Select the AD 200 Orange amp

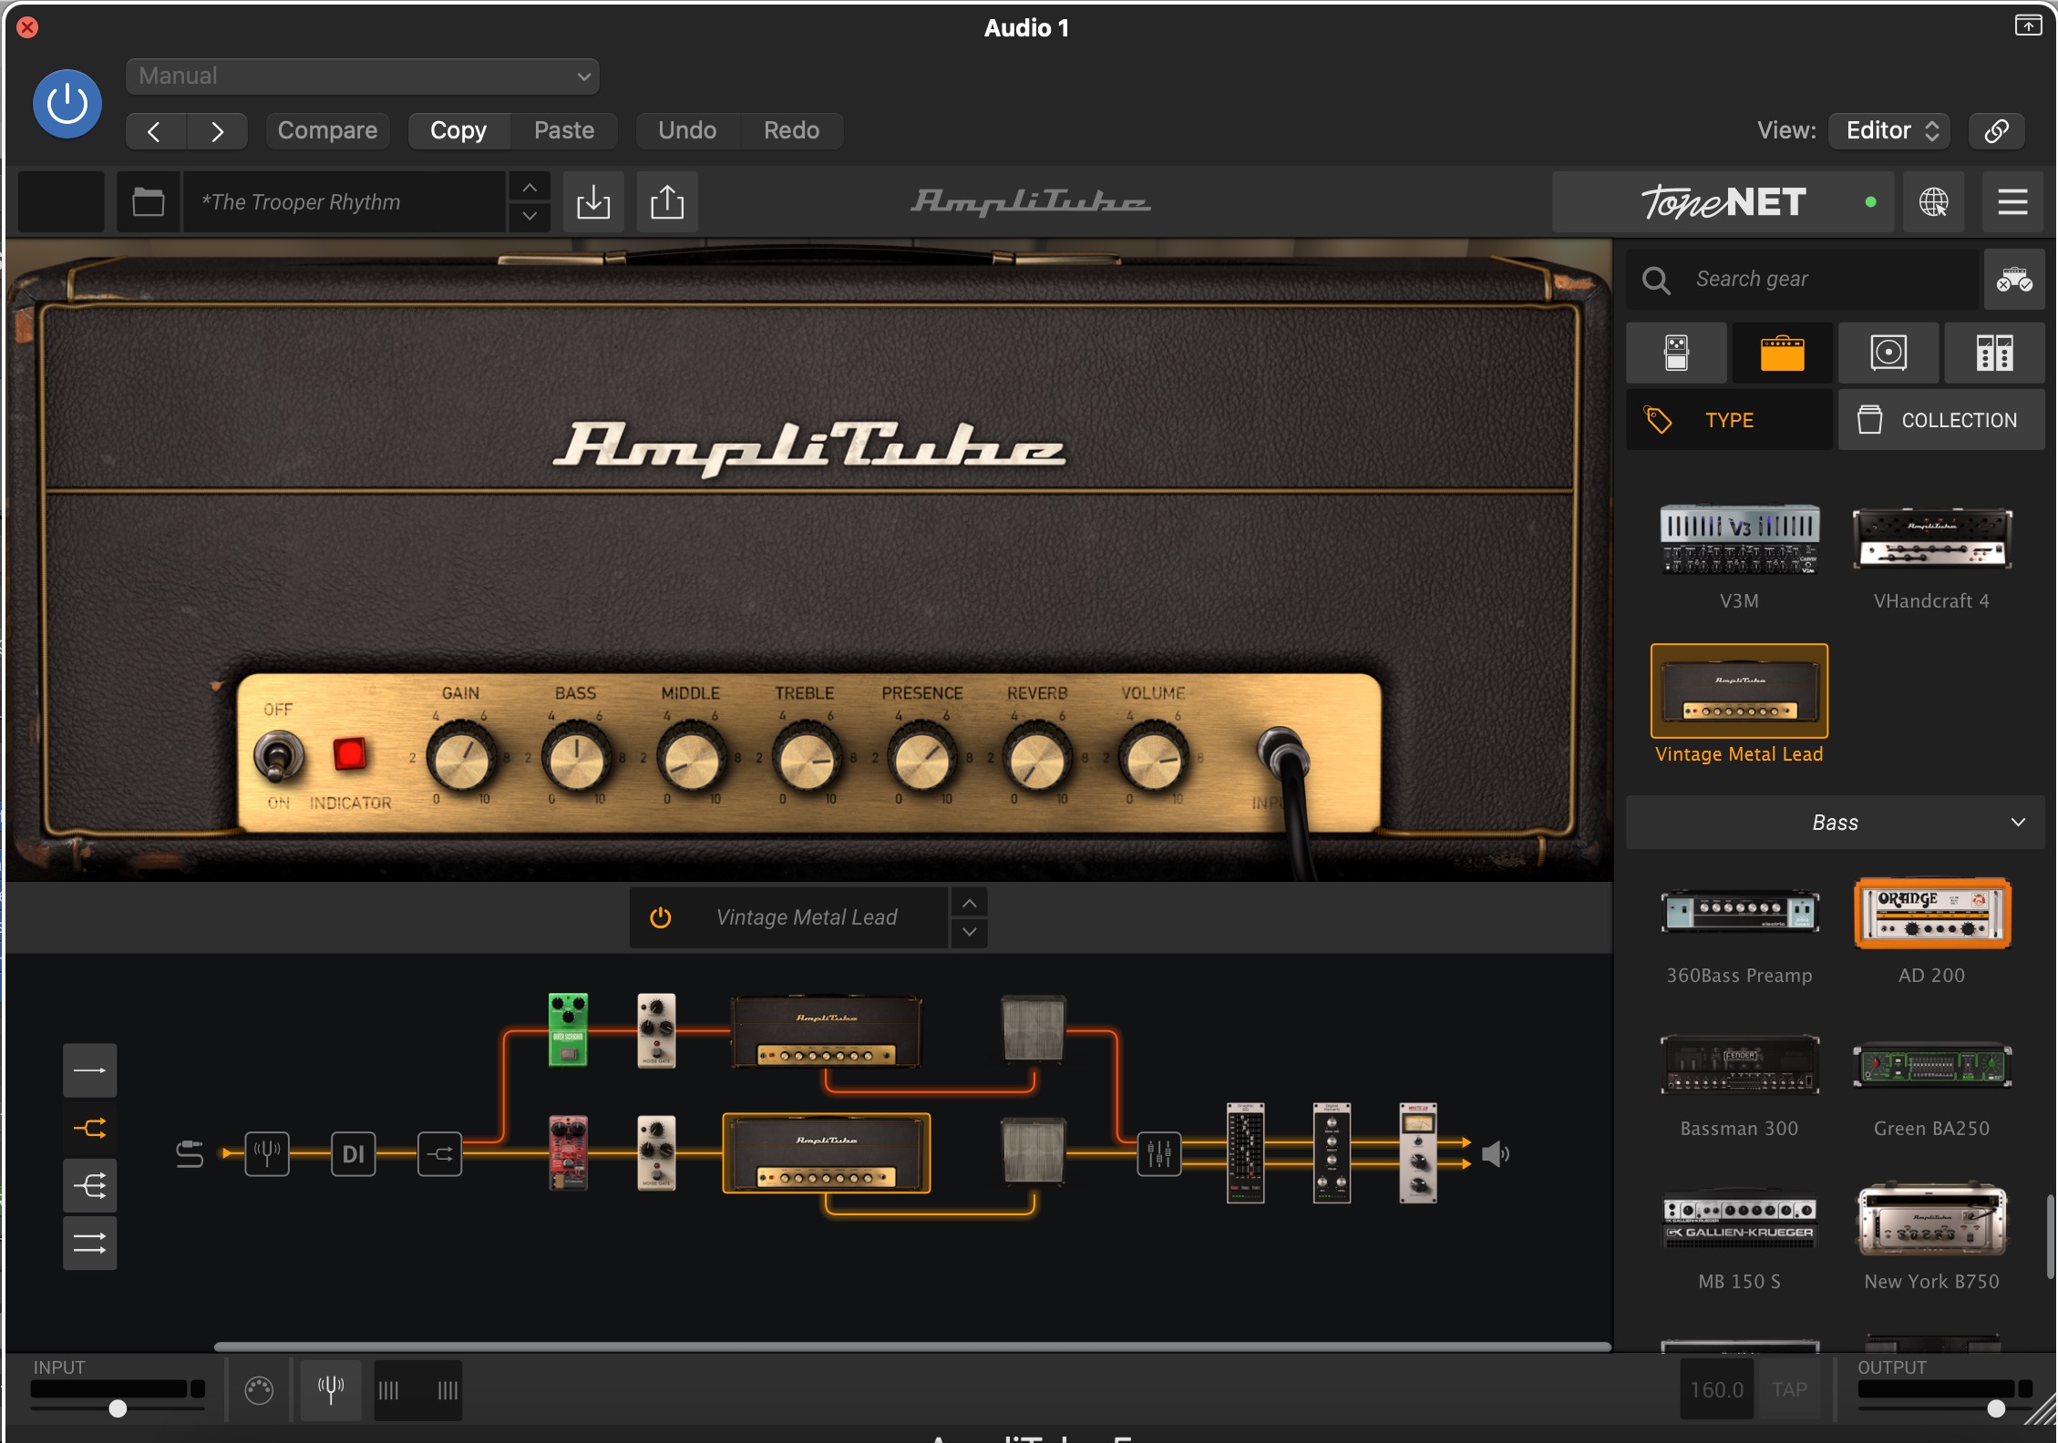click(1932, 913)
